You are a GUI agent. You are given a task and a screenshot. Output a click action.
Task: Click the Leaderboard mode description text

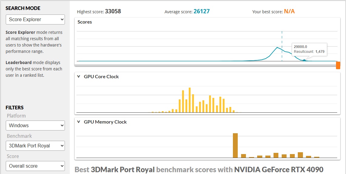click(34, 69)
